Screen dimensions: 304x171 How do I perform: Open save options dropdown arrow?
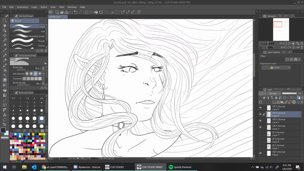tap(70, 12)
